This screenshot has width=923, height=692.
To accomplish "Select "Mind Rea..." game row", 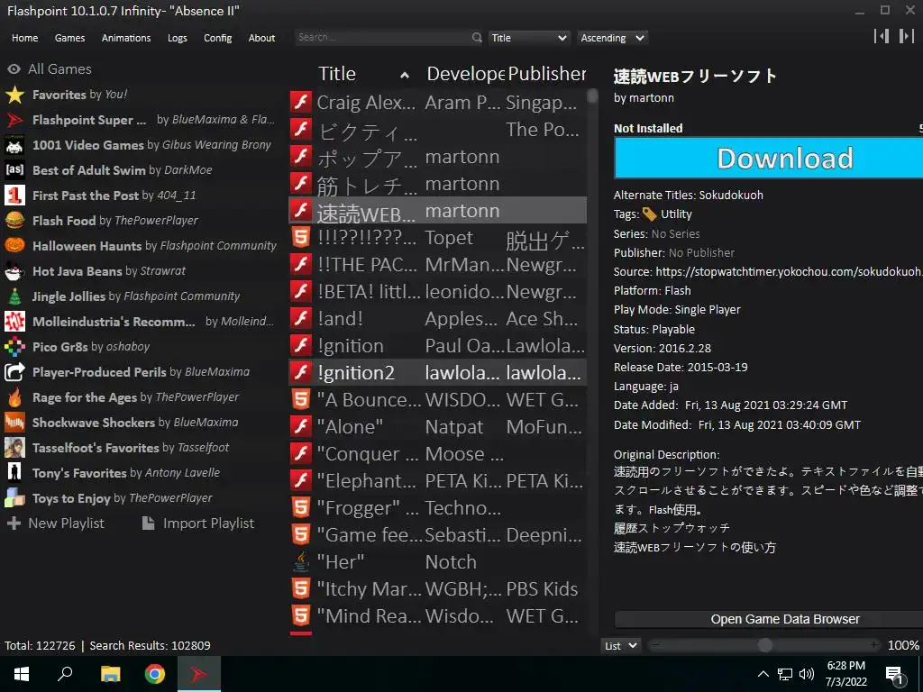I will click(x=438, y=616).
